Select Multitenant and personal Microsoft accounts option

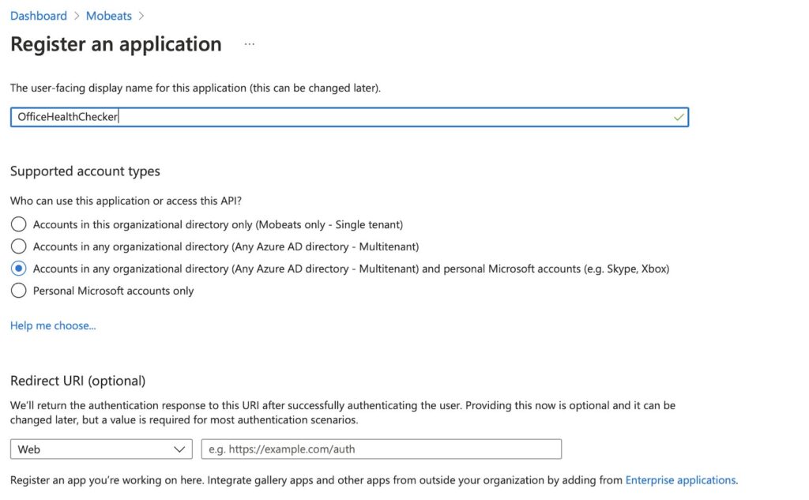point(19,269)
